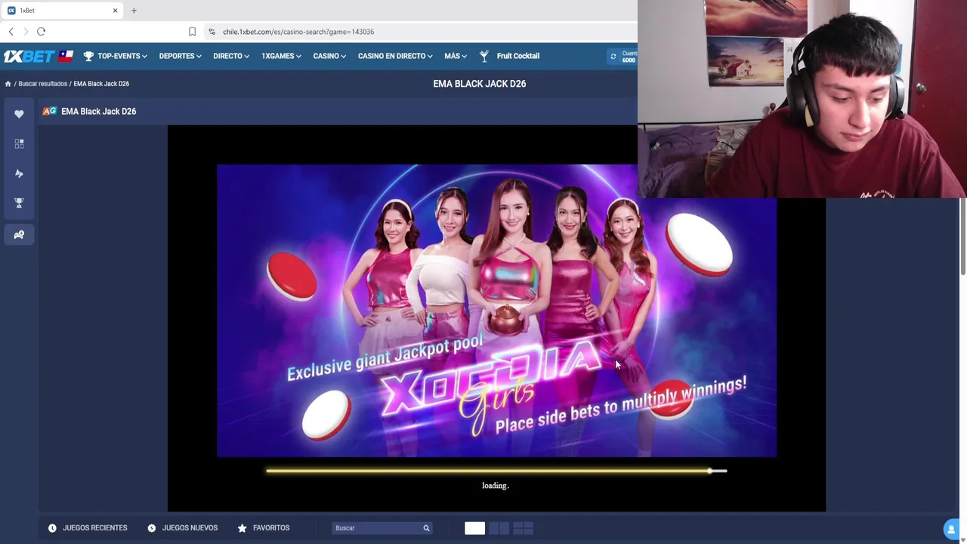The height and width of the screenshot is (544, 967).
Task: Click the highlighted sidebar icon below the trophy
Action: 19,235
